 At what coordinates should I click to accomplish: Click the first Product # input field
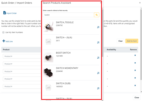pos(22,56)
